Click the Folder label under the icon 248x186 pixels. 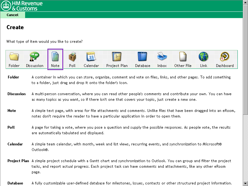(x=14, y=66)
